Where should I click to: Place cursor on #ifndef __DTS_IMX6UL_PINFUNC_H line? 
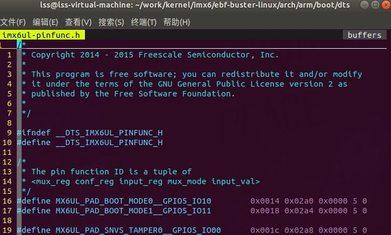tap(90, 133)
